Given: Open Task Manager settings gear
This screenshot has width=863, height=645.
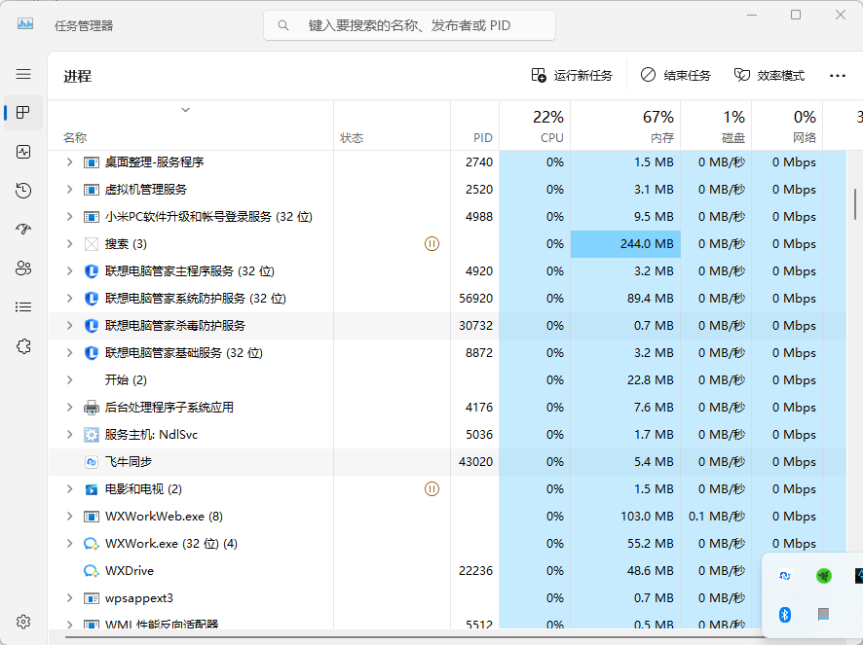Looking at the screenshot, I should 23,622.
